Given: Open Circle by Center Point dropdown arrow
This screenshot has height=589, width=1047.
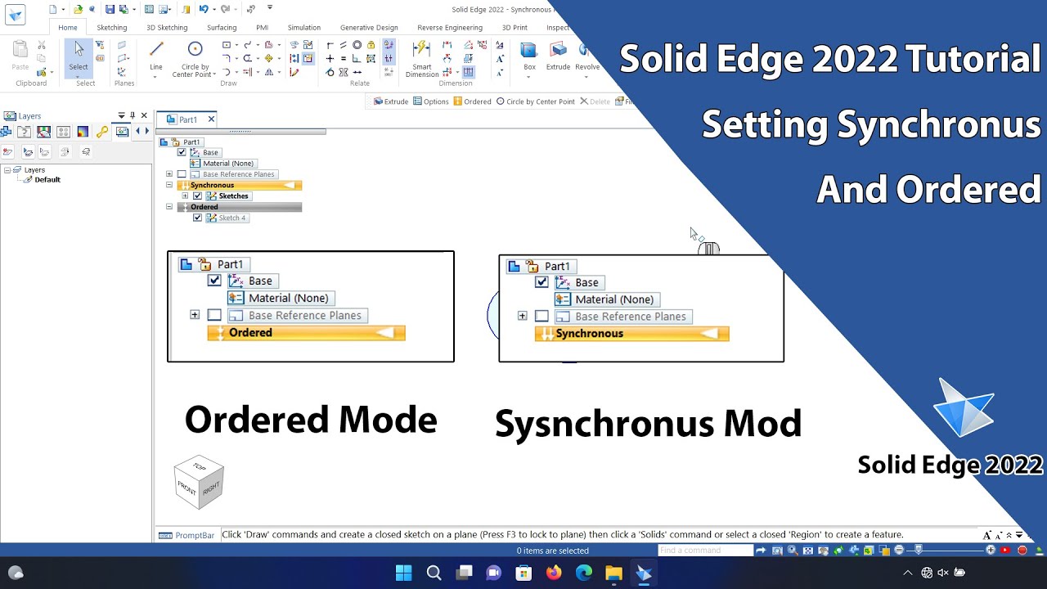Looking at the screenshot, I should 214,74.
